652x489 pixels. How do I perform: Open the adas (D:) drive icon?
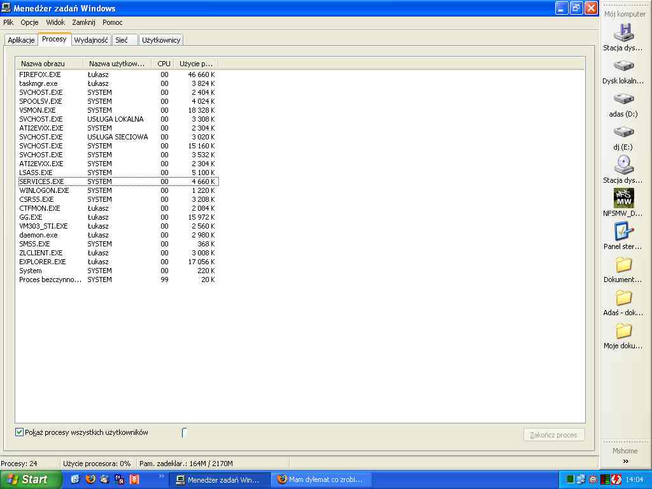point(623,99)
